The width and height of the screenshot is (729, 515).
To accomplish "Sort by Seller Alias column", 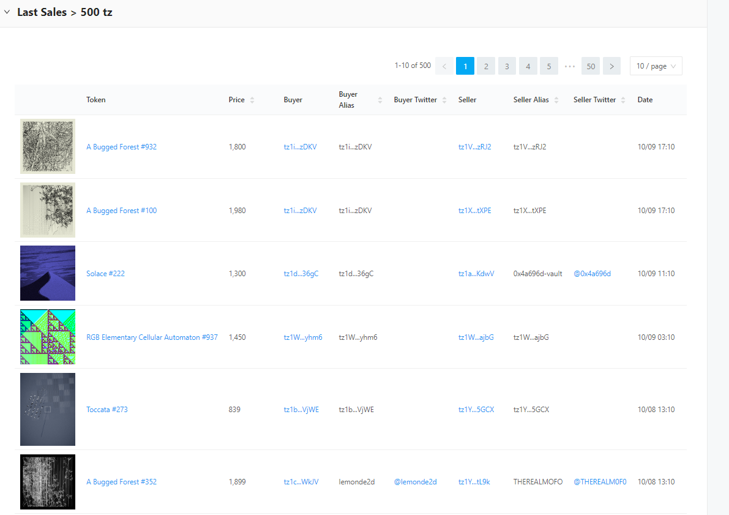I will coord(555,100).
